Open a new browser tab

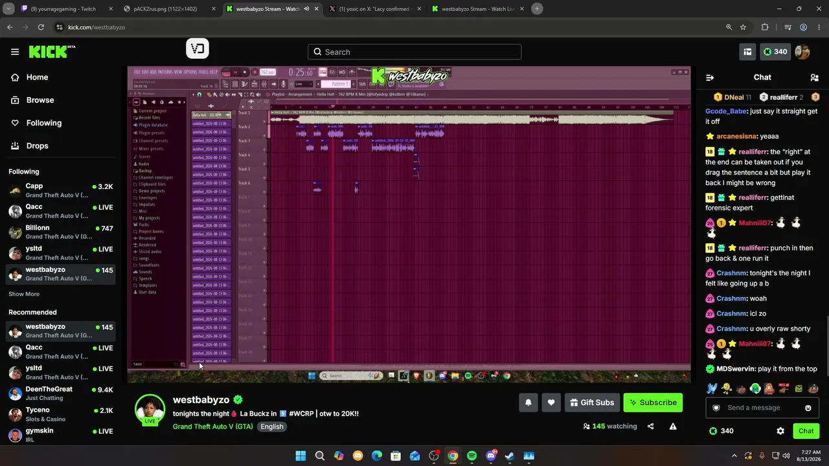pos(537,9)
